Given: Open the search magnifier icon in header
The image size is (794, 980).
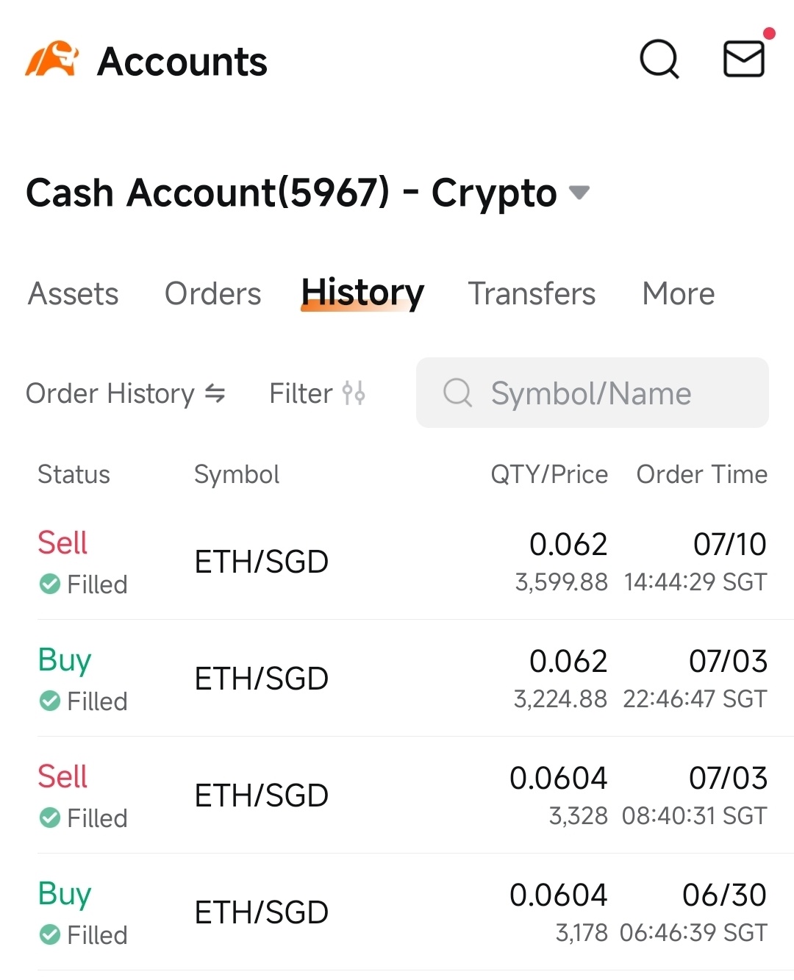Looking at the screenshot, I should pos(659,59).
